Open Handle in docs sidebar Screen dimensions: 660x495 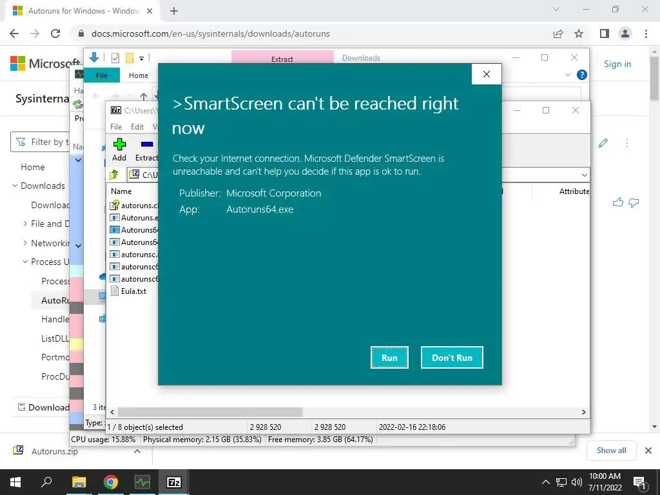55,319
